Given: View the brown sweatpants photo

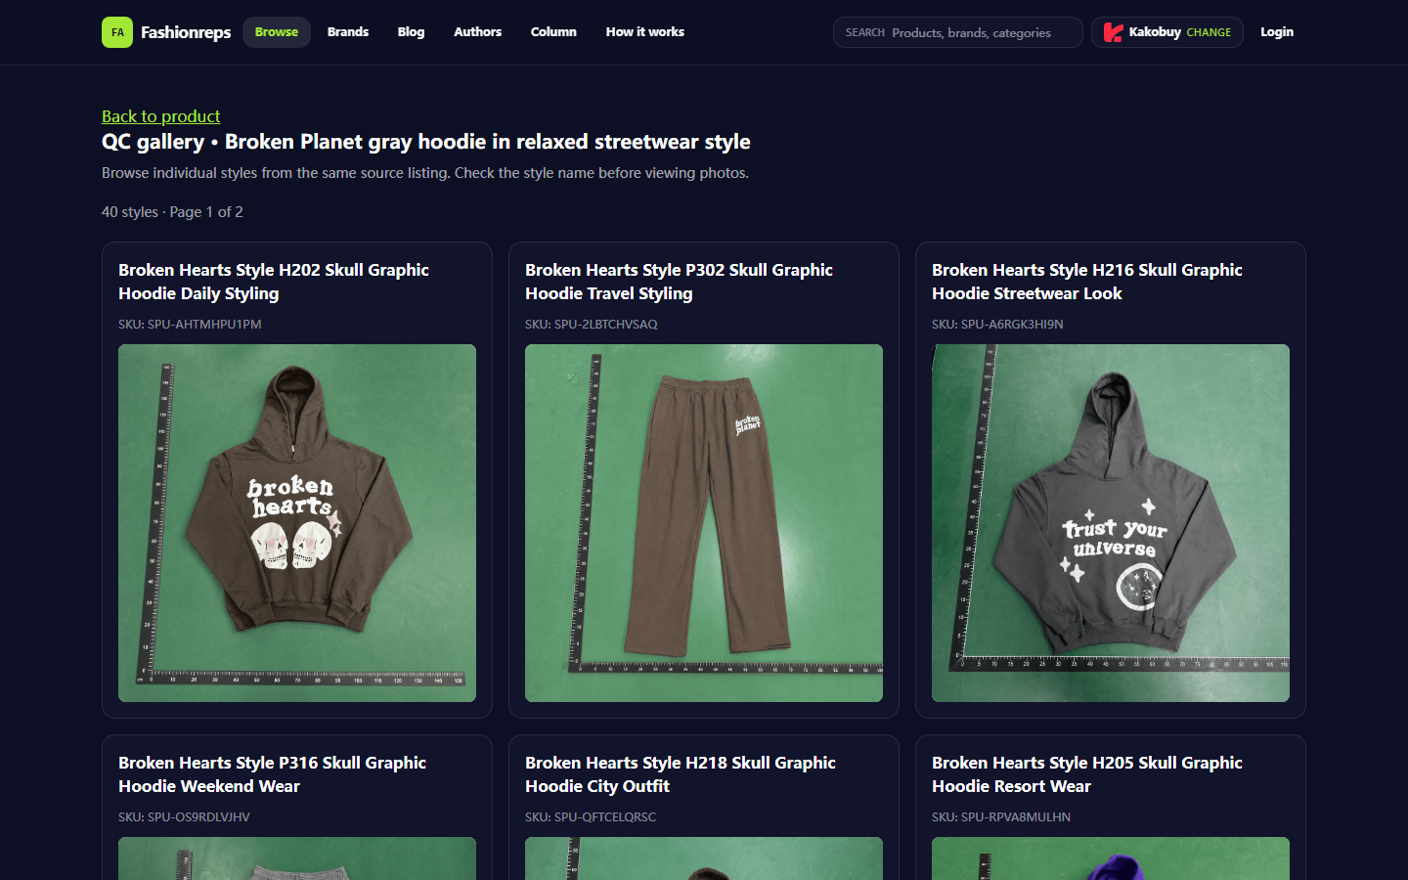Looking at the screenshot, I should [x=704, y=523].
